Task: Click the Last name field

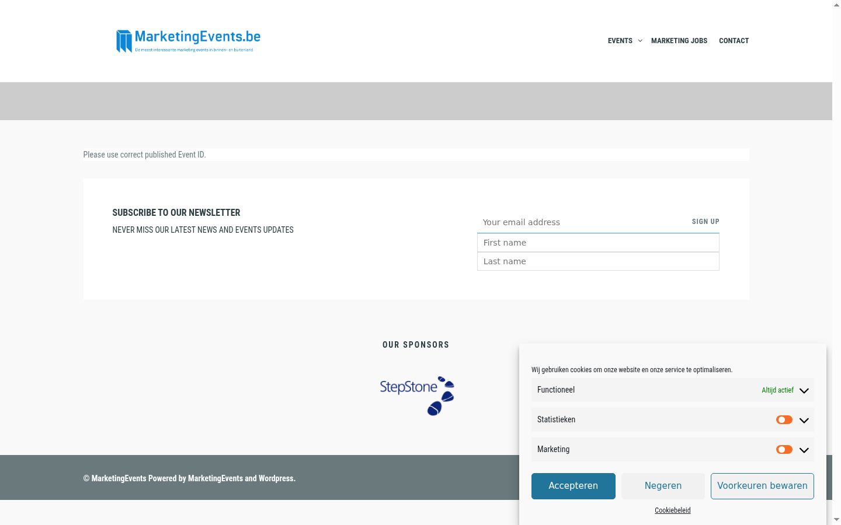Action: [598, 261]
